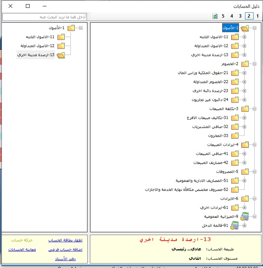Collapse 1-الأصول in the left panel

click(81, 28)
